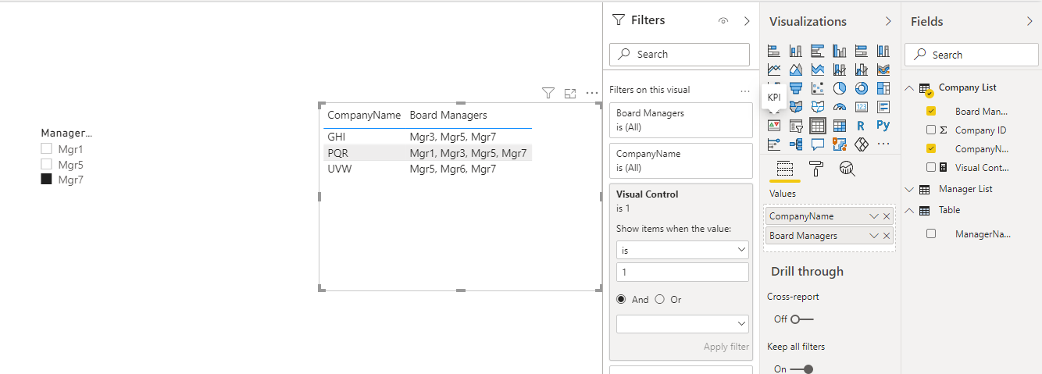Collapse the Fields pane chevron

coord(1030,21)
